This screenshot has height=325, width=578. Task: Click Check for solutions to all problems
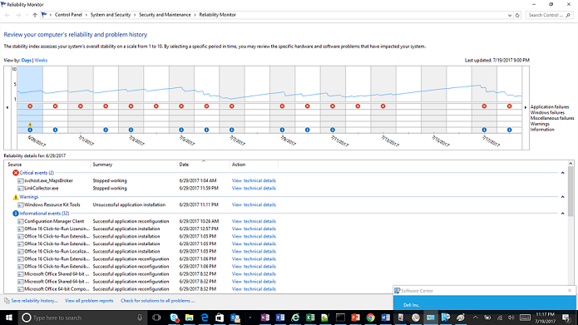(x=157, y=301)
